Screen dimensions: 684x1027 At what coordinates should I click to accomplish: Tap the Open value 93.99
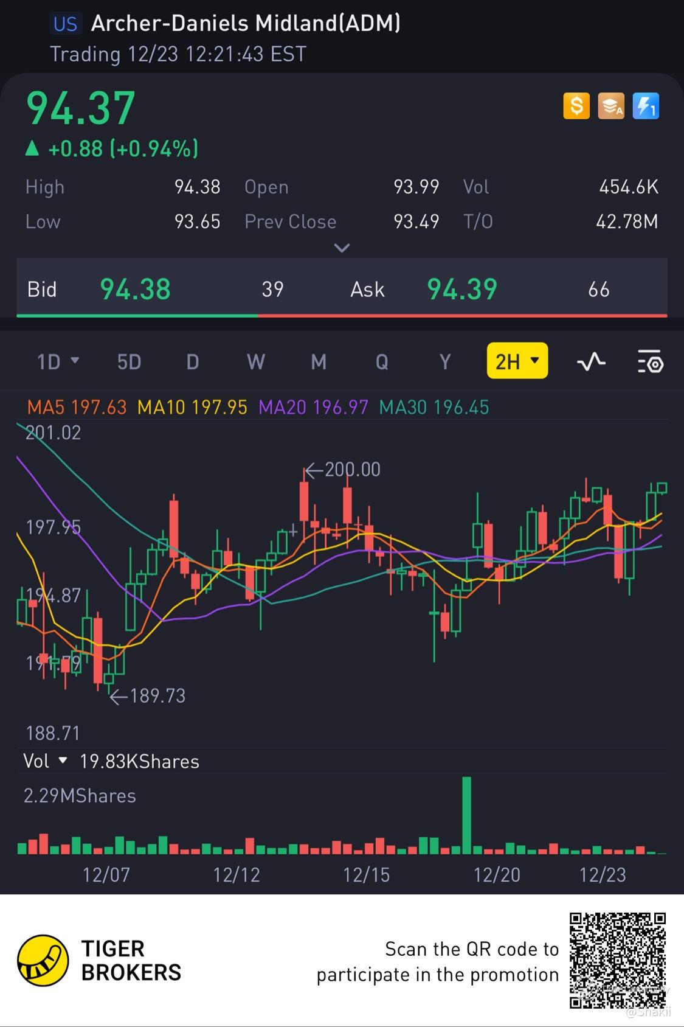click(x=416, y=187)
